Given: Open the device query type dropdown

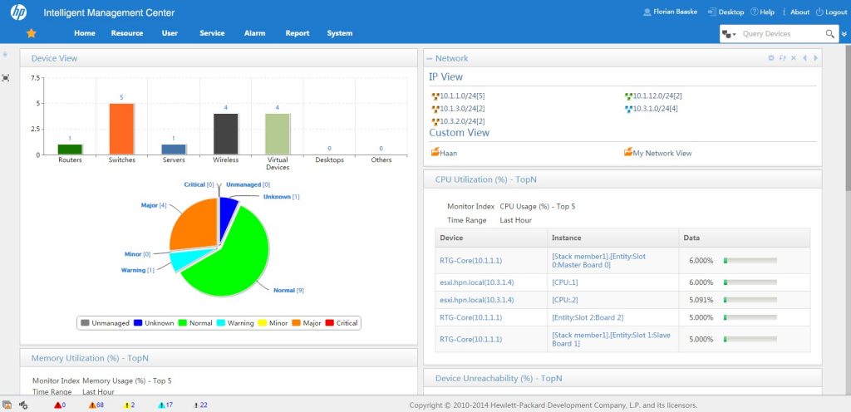Looking at the screenshot, I should pyautogui.click(x=729, y=34).
